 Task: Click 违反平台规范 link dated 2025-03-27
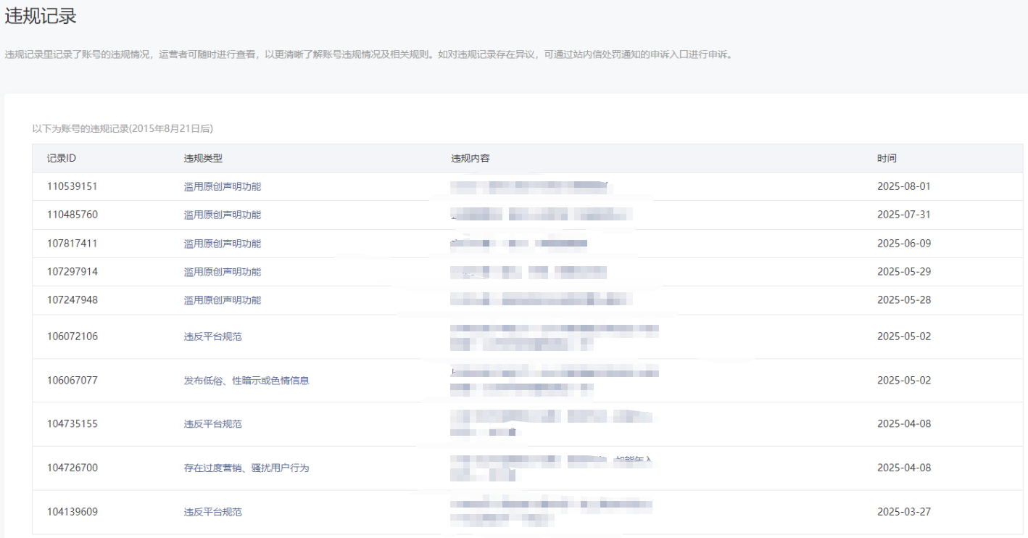click(212, 512)
